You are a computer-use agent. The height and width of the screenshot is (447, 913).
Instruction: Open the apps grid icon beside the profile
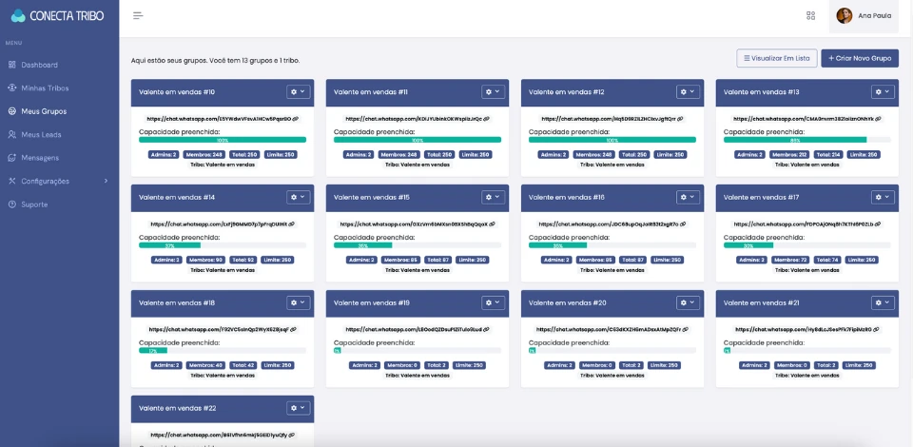(810, 15)
